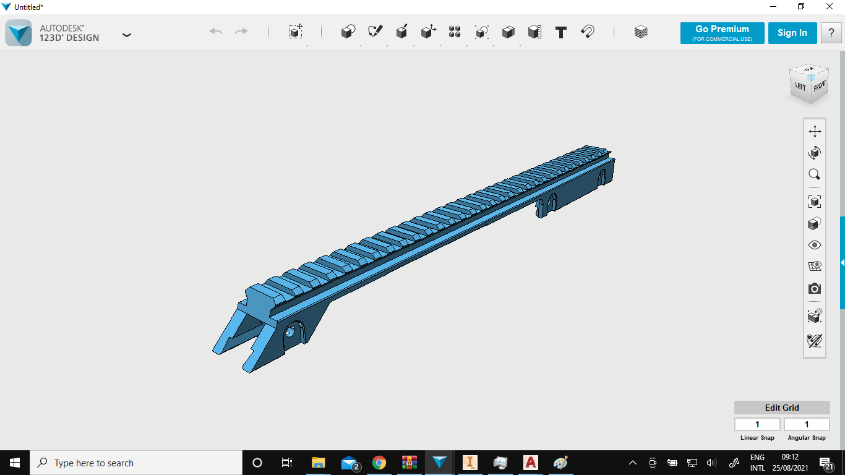
Task: Open Paint from the taskbar
Action: 561,463
